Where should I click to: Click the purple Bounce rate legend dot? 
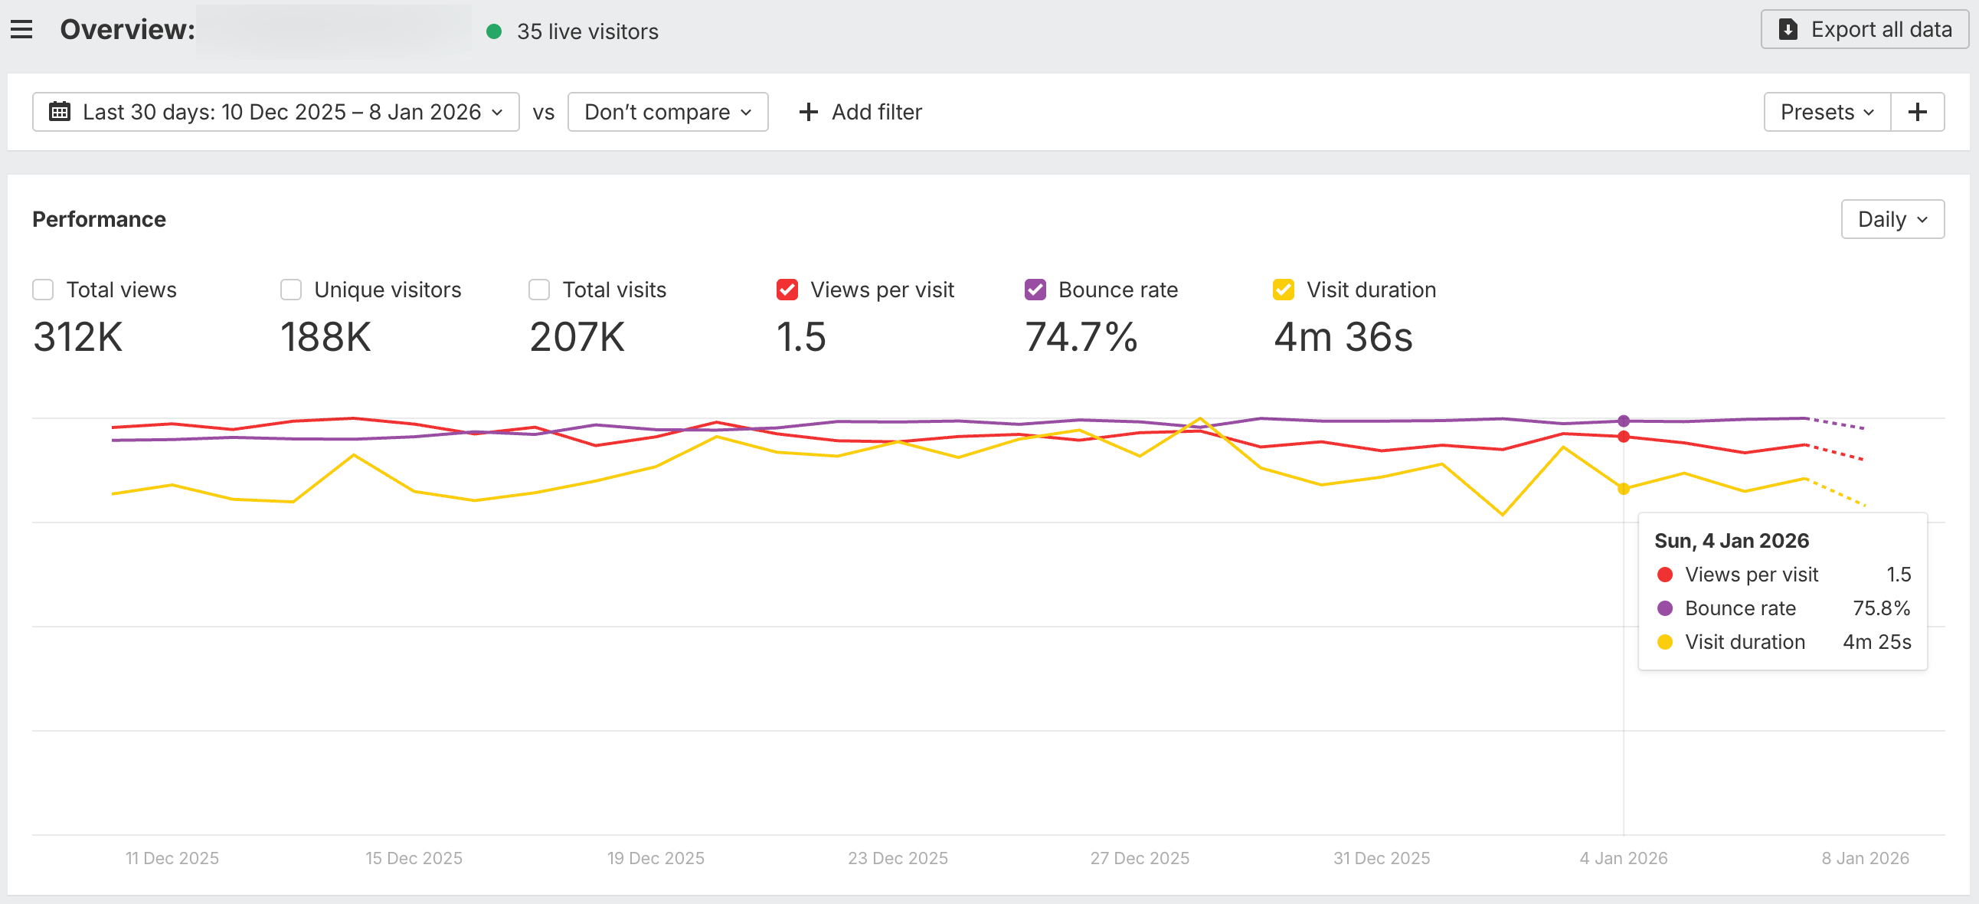click(1665, 608)
